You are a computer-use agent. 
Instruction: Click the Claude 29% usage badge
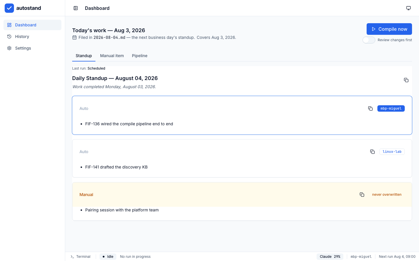(330, 257)
